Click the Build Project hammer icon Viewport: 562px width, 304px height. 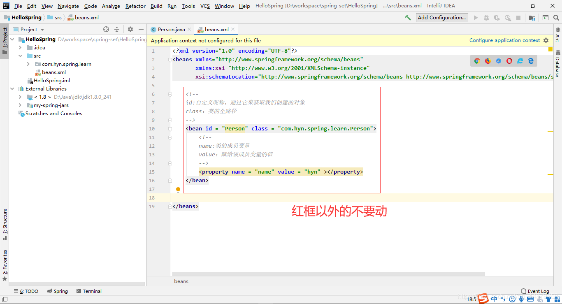coord(408,18)
